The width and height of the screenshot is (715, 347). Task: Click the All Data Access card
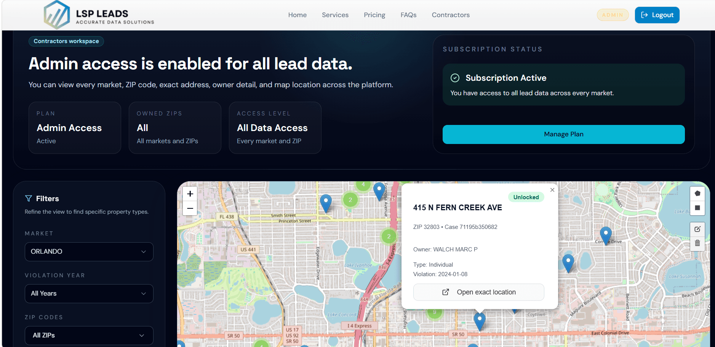[275, 128]
